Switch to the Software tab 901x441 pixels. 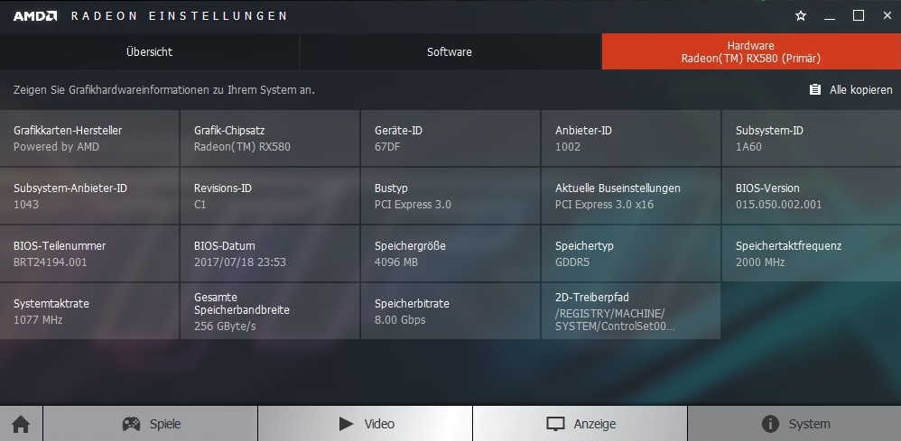450,52
